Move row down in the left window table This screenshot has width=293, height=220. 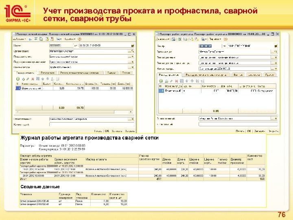tap(48, 79)
